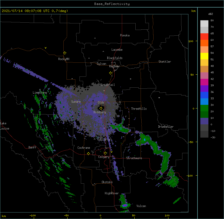
Task: Click the Innisfail town label
Action: [x=108, y=85]
